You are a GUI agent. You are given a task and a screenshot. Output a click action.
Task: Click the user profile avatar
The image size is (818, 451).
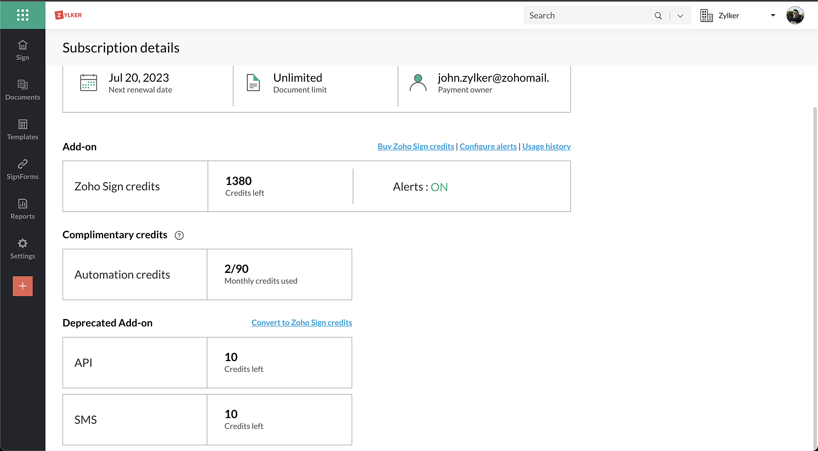point(795,16)
